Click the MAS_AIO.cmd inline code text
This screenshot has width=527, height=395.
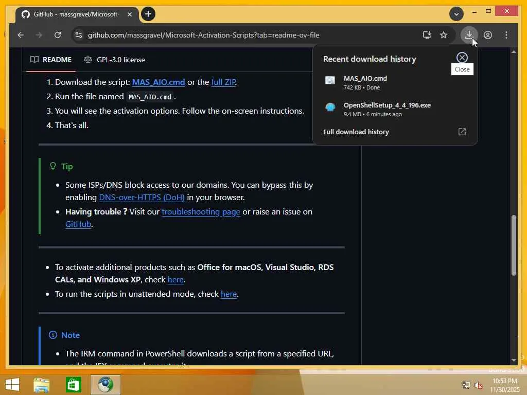click(150, 97)
